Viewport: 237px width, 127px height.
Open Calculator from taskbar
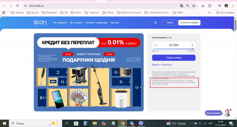pyautogui.click(x=85, y=123)
